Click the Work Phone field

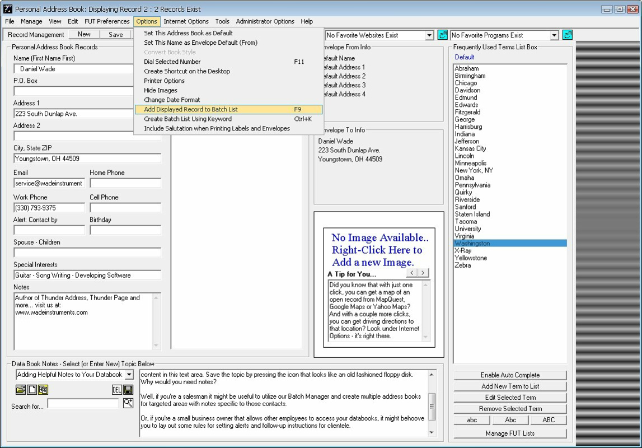[49, 208]
